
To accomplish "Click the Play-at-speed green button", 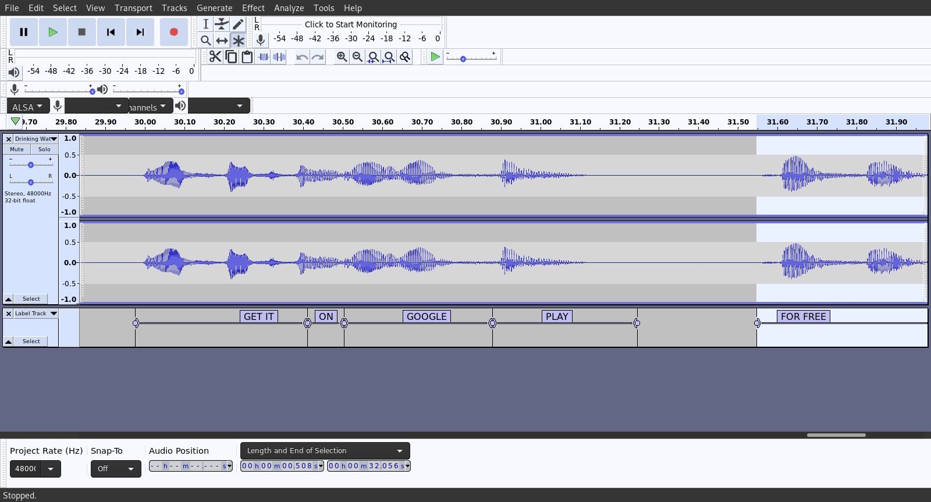I will click(435, 56).
